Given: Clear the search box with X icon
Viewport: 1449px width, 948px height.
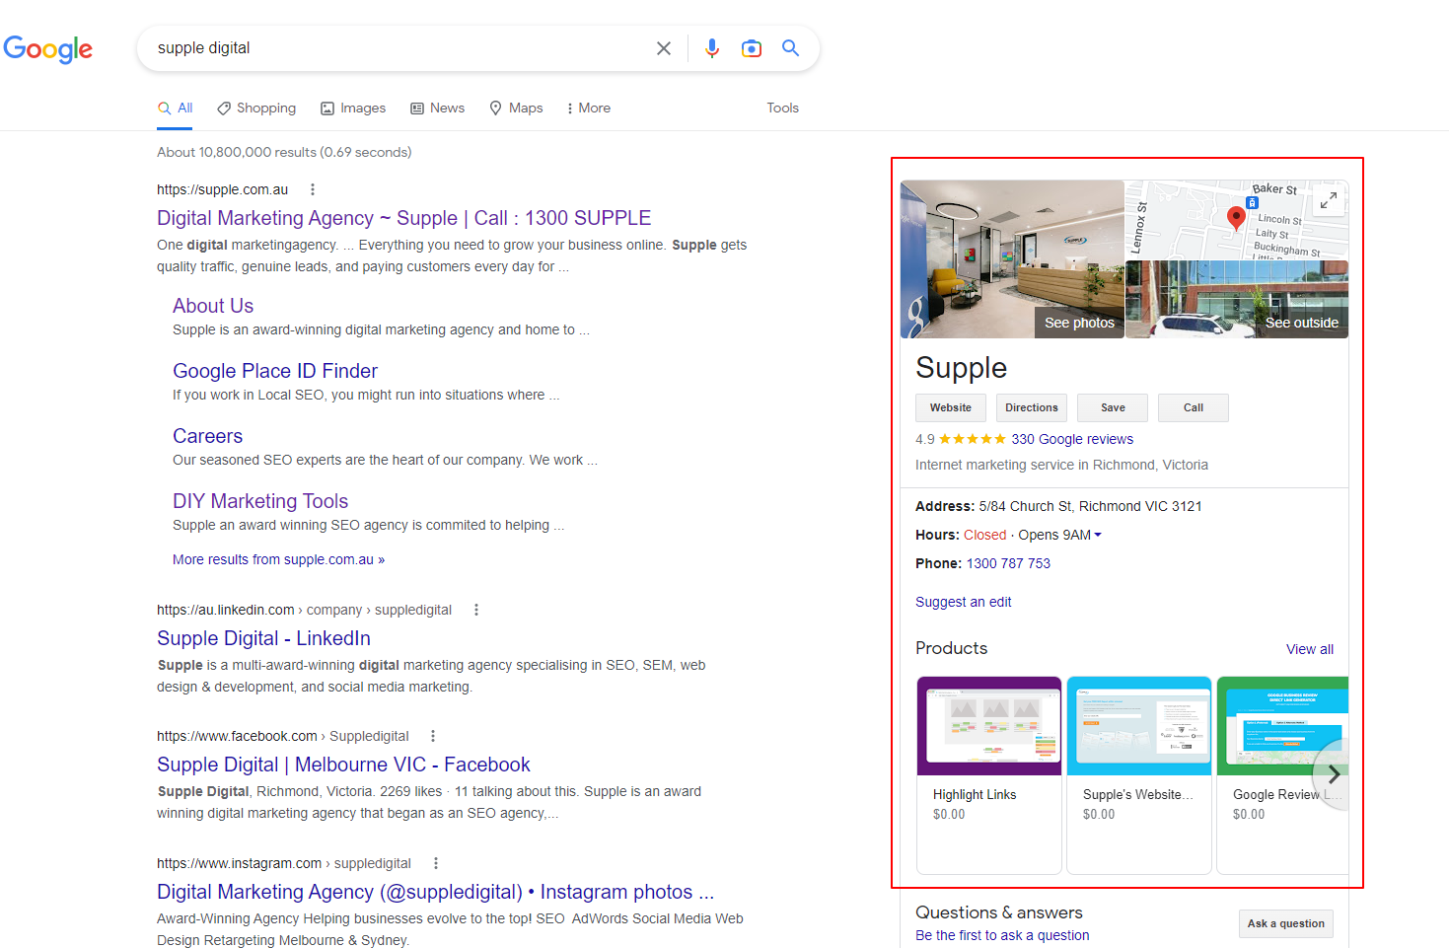Looking at the screenshot, I should pyautogui.click(x=664, y=48).
